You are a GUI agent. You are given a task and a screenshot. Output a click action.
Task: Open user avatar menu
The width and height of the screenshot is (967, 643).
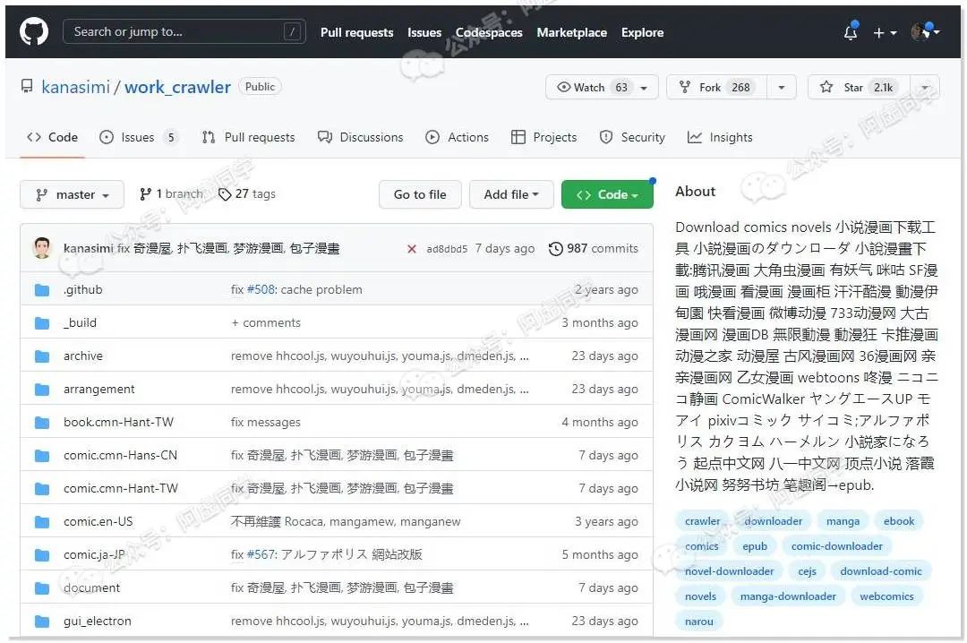pyautogui.click(x=925, y=31)
